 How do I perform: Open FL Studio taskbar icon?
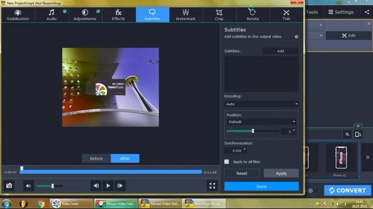[x=23, y=204]
